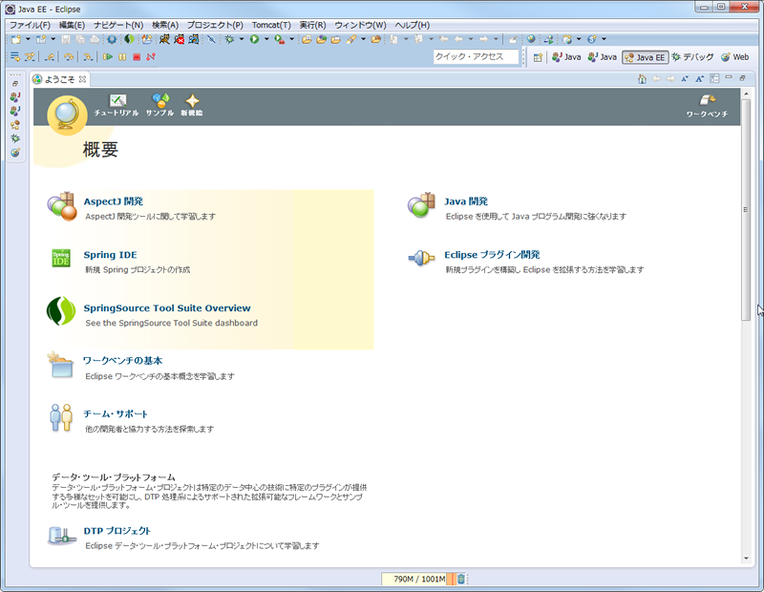Click the red Terminate debug icon

(137, 57)
